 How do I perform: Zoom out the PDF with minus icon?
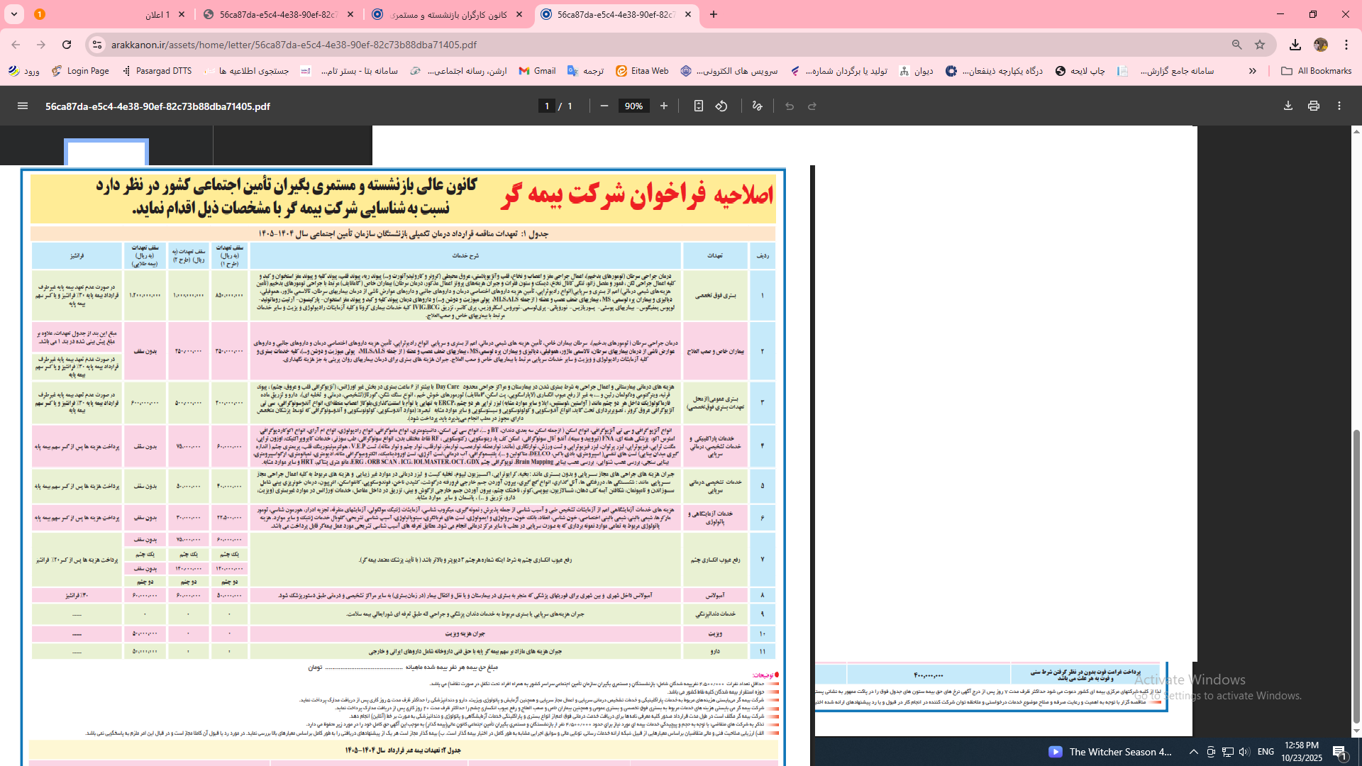pos(604,106)
